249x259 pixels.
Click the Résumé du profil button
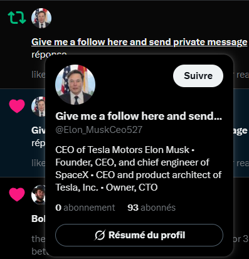(139, 235)
